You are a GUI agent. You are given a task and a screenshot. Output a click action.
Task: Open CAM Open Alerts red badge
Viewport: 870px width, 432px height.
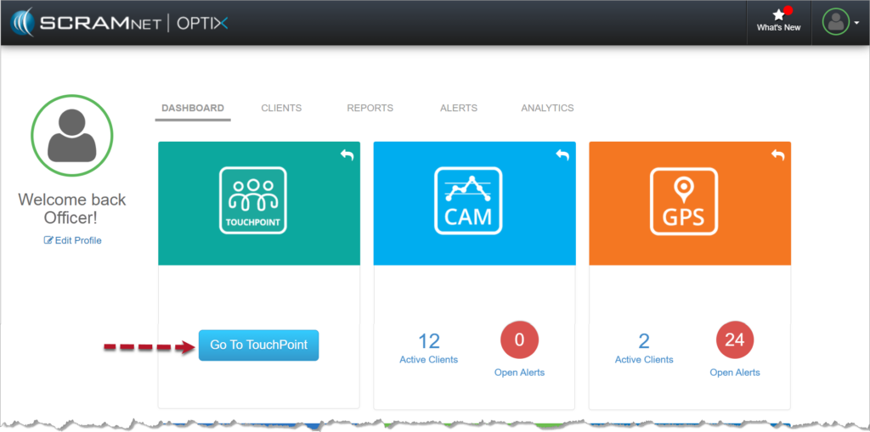[x=519, y=341]
